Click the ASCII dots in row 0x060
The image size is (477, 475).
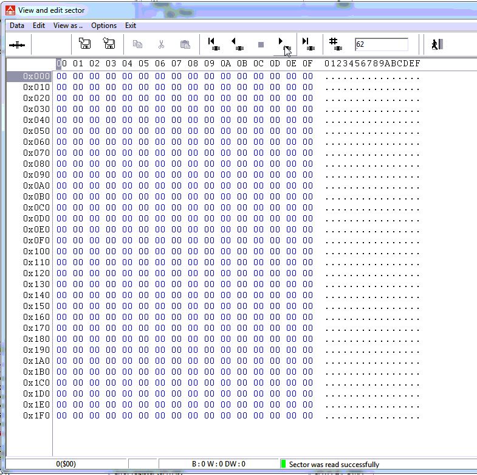pos(372,143)
